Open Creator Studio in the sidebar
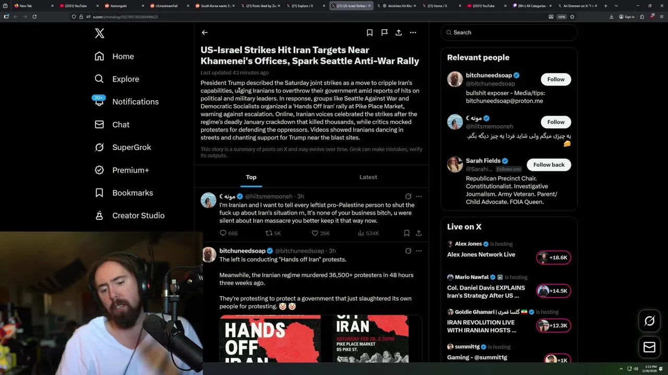668x375 pixels. (129, 216)
